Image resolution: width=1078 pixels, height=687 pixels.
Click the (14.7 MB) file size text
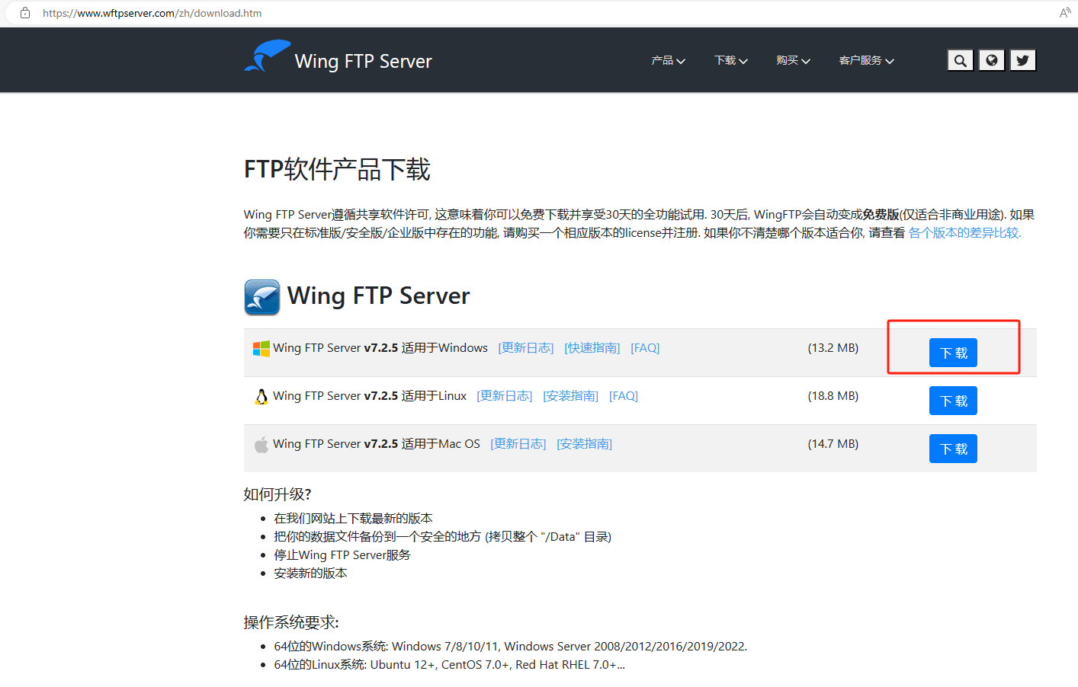833,444
